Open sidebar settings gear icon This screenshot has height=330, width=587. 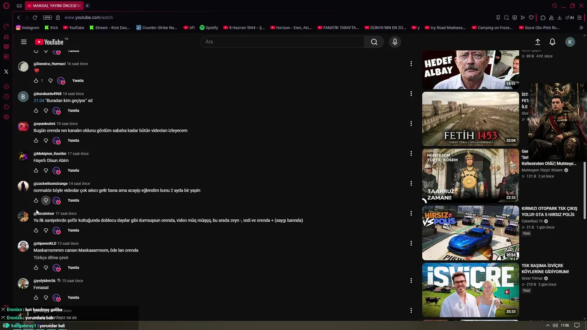(6, 117)
